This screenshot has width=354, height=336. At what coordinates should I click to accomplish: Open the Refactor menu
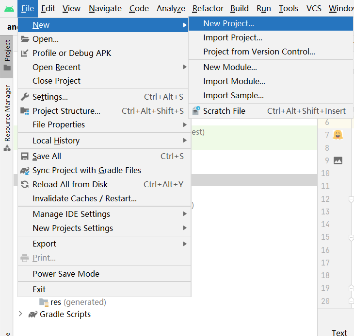pos(208,8)
